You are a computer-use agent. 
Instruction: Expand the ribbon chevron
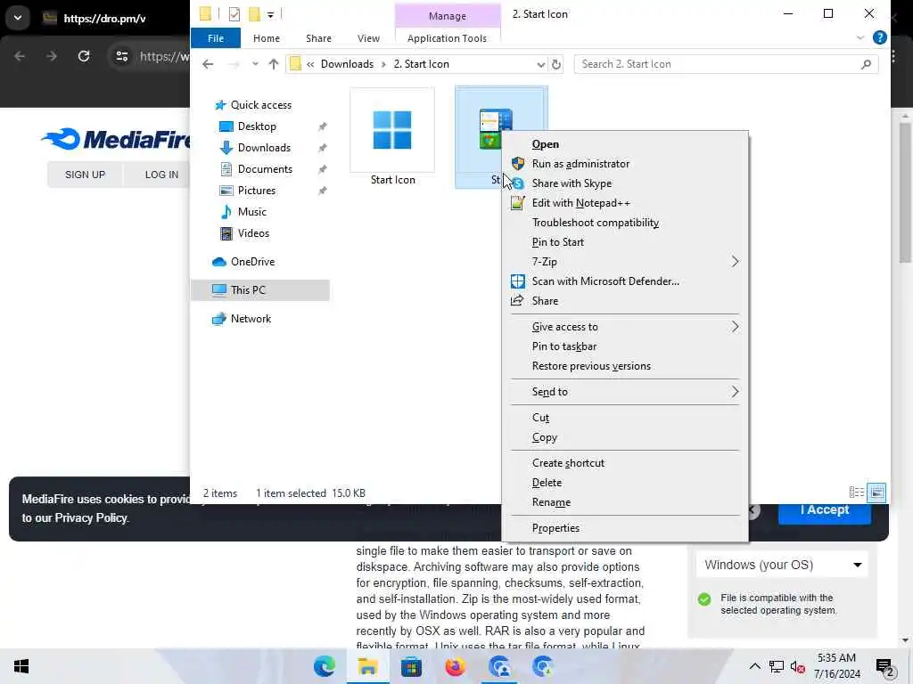pos(860,37)
